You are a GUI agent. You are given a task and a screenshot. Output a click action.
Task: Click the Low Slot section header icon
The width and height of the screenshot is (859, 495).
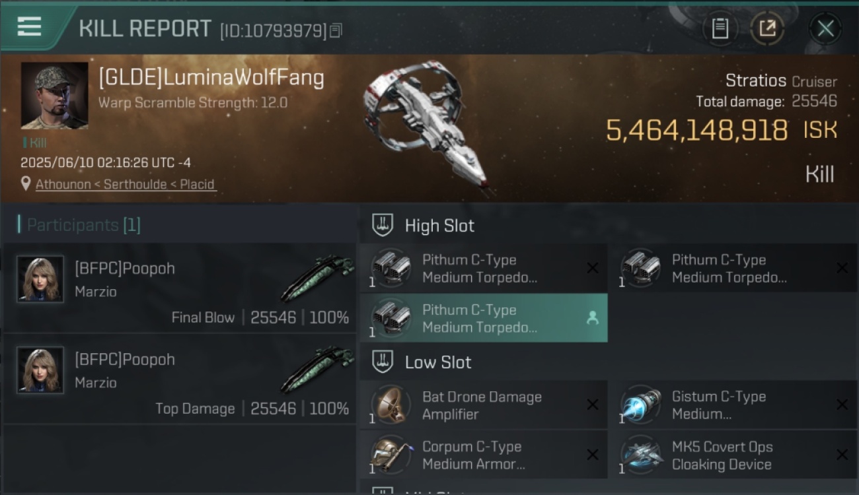(383, 362)
